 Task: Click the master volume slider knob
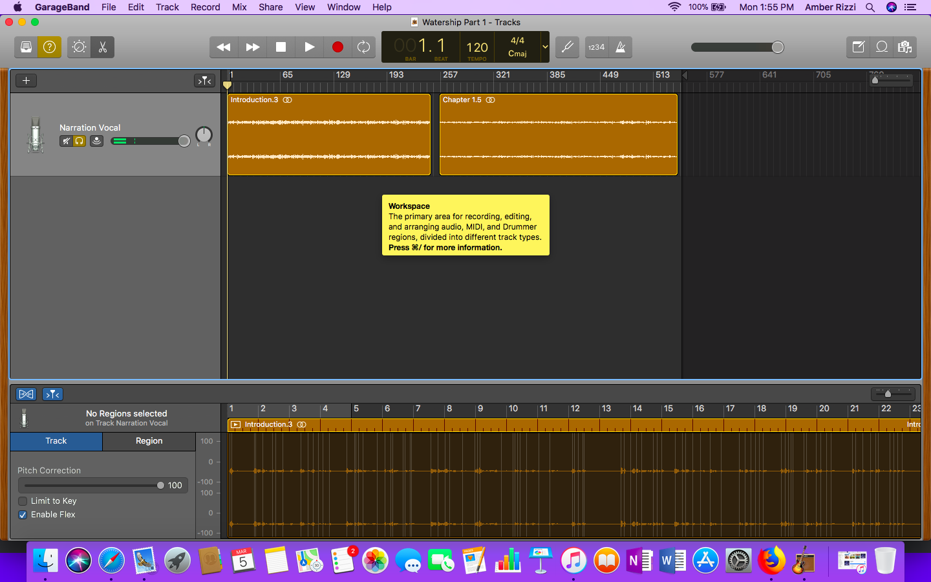tap(778, 47)
